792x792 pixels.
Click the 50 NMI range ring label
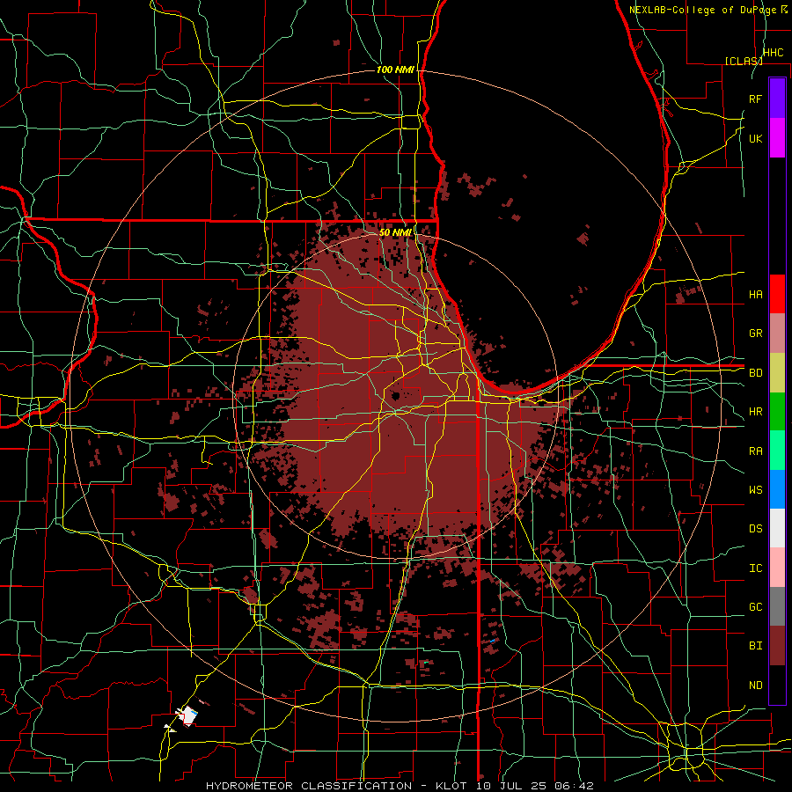pyautogui.click(x=395, y=232)
